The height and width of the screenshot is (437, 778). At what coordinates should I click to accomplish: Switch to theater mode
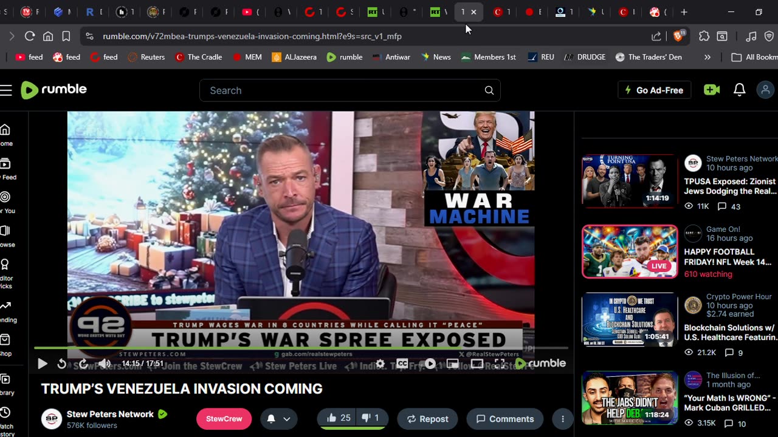coord(477,364)
